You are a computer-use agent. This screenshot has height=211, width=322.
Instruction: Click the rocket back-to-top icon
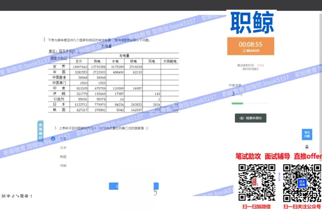[307, 147]
